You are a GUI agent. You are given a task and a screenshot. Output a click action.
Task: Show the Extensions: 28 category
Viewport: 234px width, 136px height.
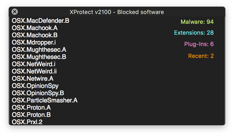pyautogui.click(x=194, y=33)
